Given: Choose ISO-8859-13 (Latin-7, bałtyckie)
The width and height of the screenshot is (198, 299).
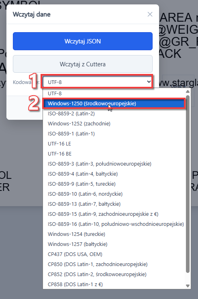Looking at the screenshot, I should point(114,204).
